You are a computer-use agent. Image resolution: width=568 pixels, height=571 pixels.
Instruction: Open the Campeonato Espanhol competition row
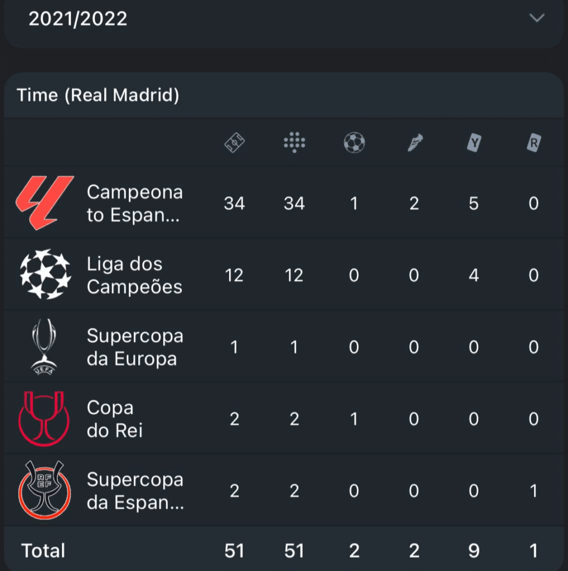pyautogui.click(x=134, y=204)
